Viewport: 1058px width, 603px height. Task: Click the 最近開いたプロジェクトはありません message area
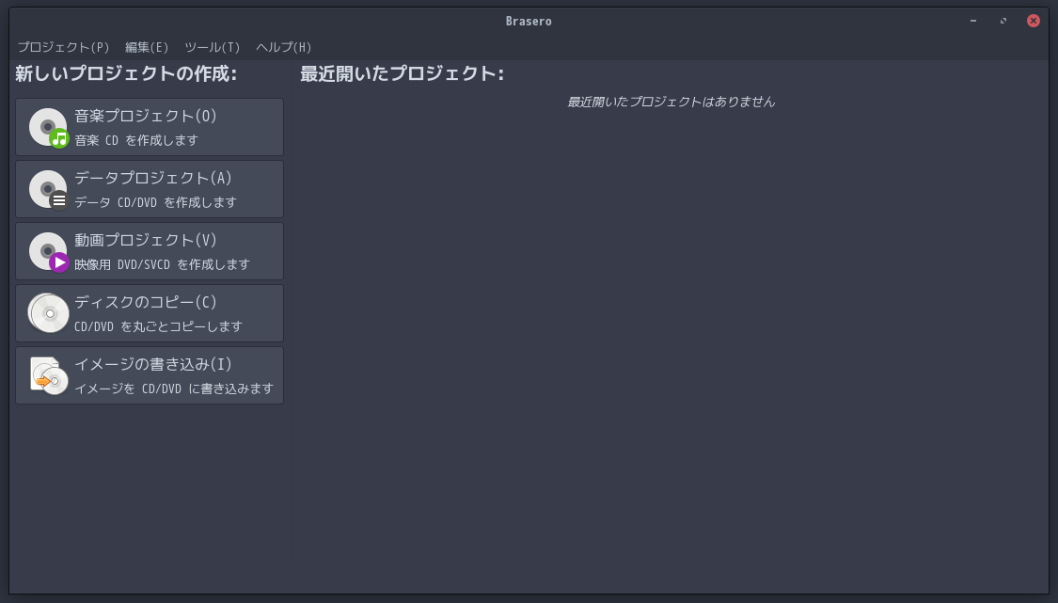point(671,102)
